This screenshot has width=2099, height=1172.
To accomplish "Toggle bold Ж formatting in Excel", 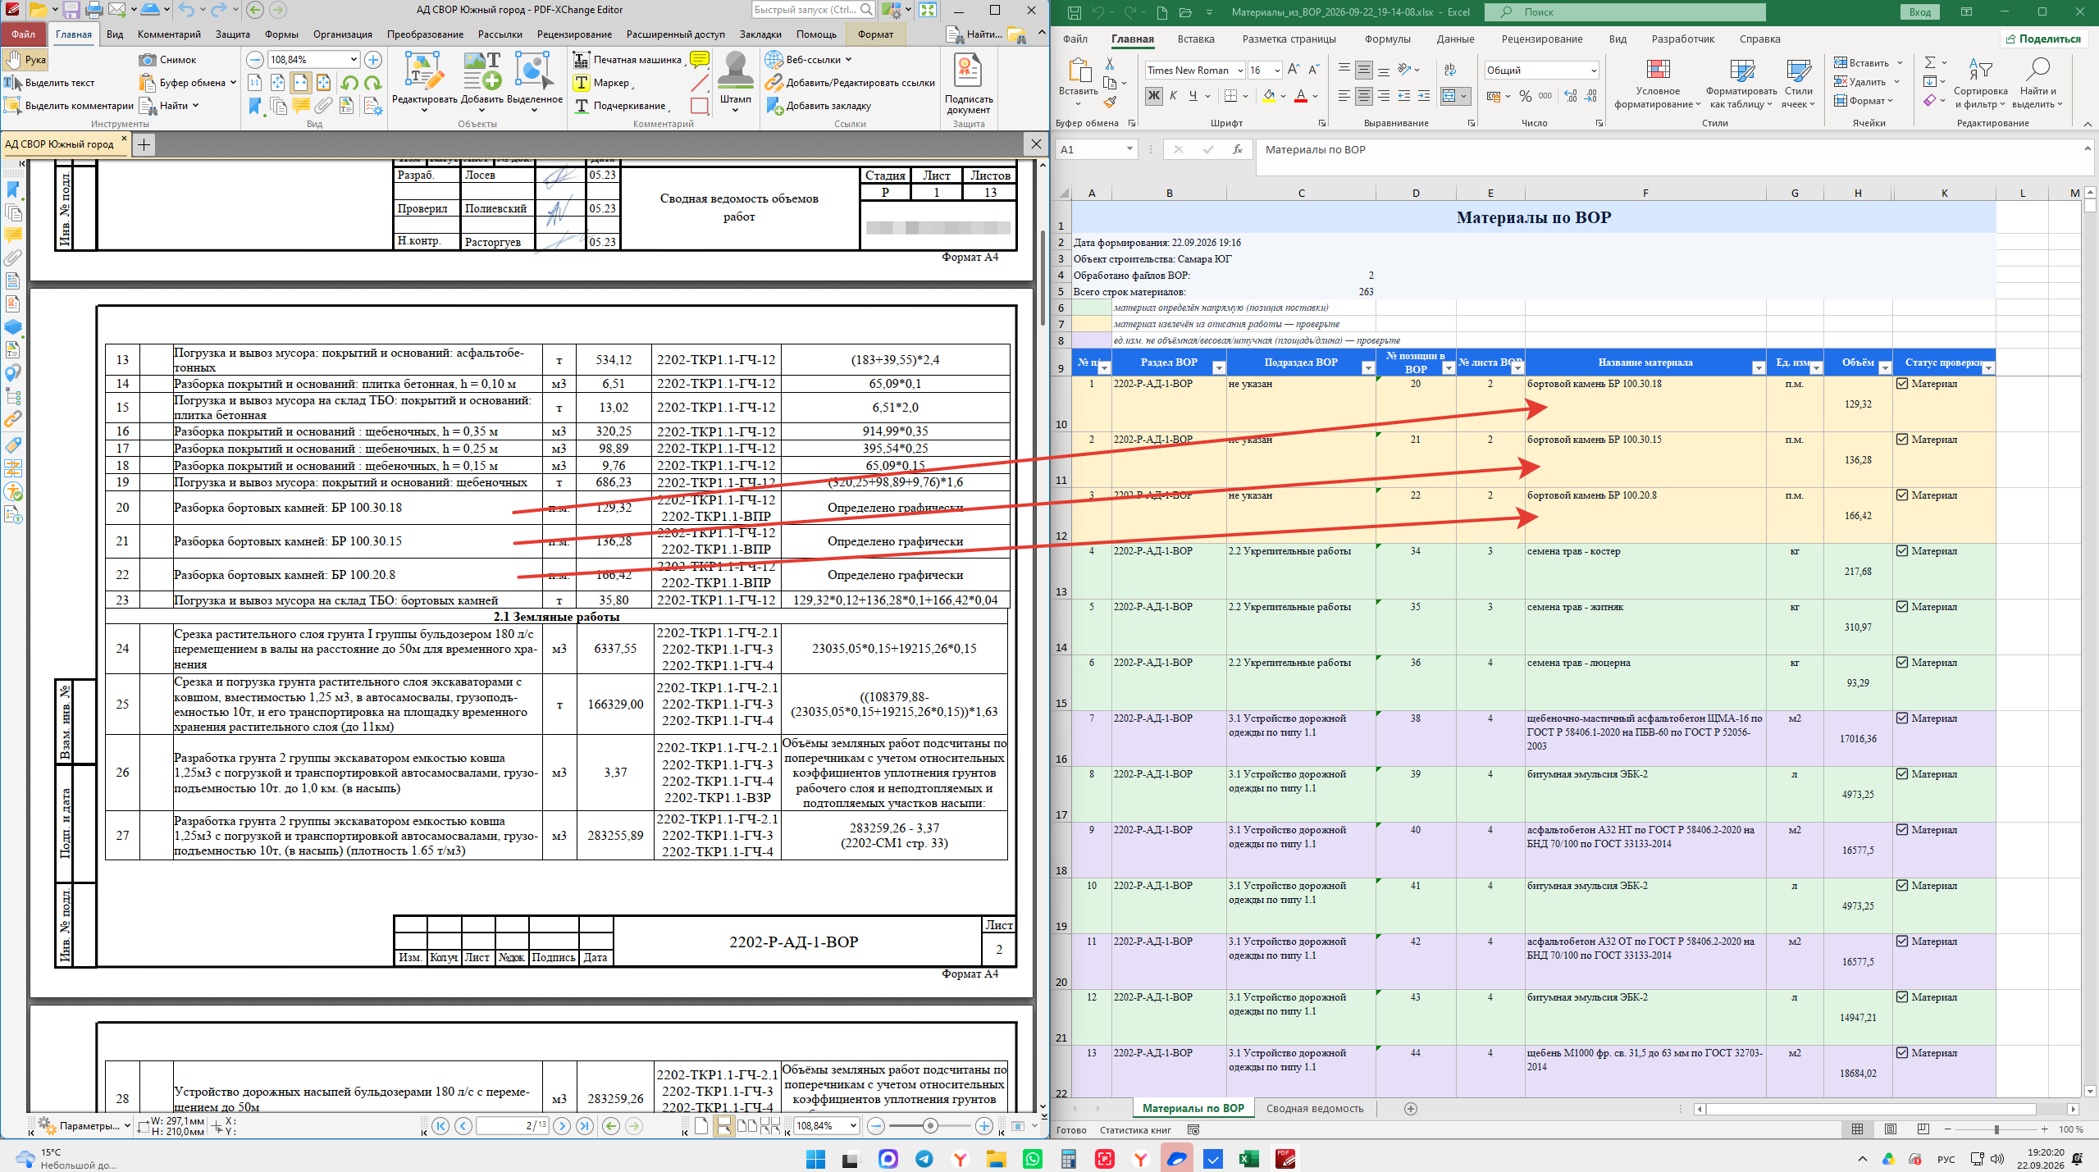I will [1153, 96].
